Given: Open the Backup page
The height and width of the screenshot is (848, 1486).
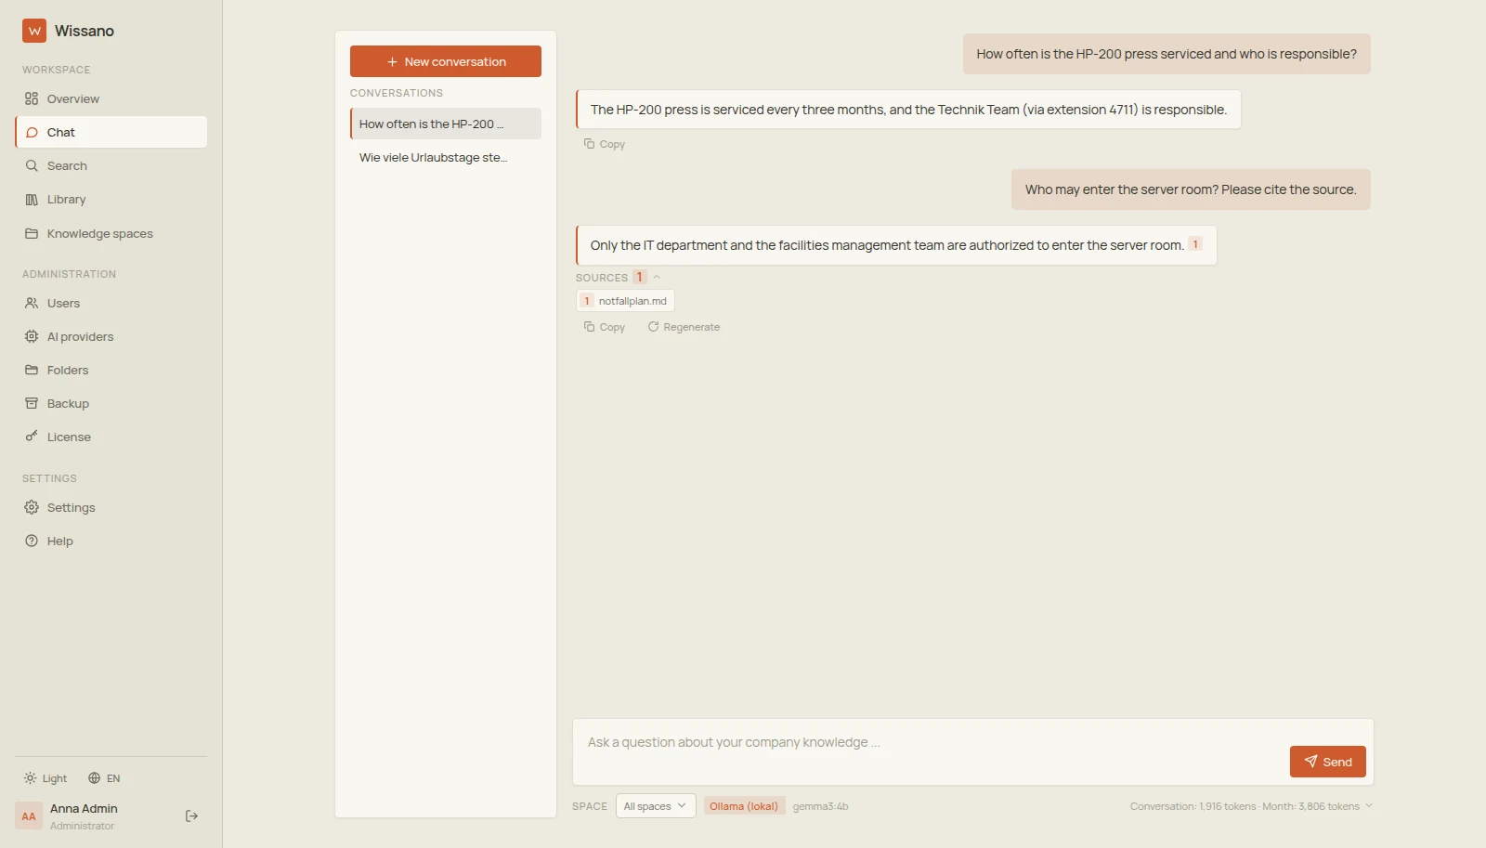Looking at the screenshot, I should click(111, 403).
